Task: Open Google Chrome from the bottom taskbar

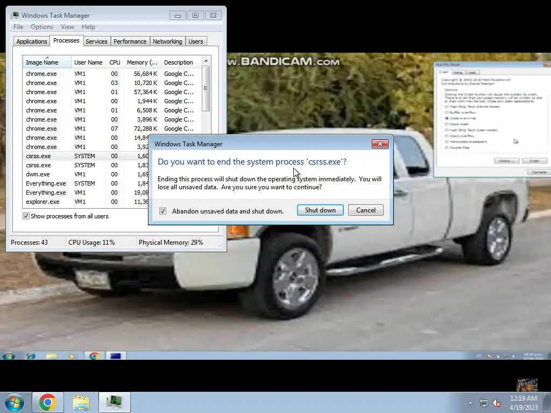Action: coord(48,402)
